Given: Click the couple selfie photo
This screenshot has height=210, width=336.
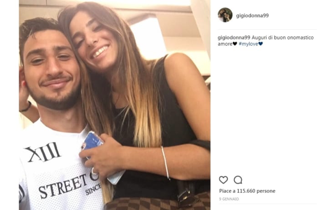Looking at the screenshot, I should [115, 105].
